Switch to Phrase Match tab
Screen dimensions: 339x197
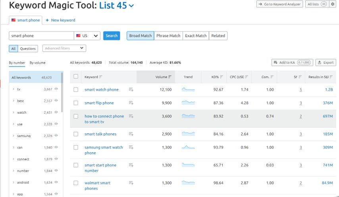click(x=168, y=36)
